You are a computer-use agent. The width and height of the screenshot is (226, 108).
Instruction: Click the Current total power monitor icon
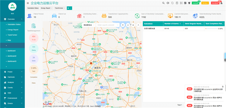pos(170,16)
